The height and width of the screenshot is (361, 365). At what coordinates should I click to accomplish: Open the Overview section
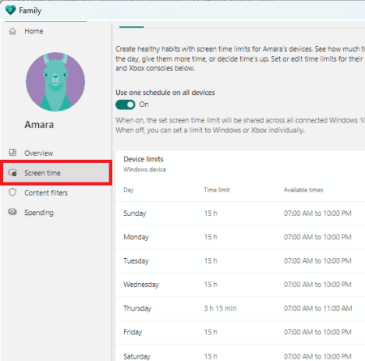coord(39,153)
